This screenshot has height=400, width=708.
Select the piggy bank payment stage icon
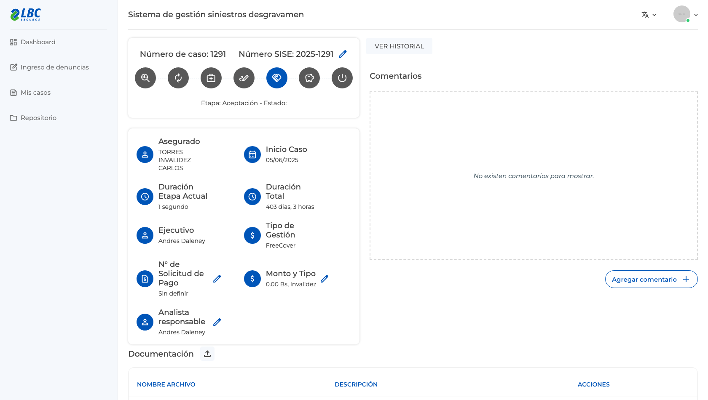(309, 78)
